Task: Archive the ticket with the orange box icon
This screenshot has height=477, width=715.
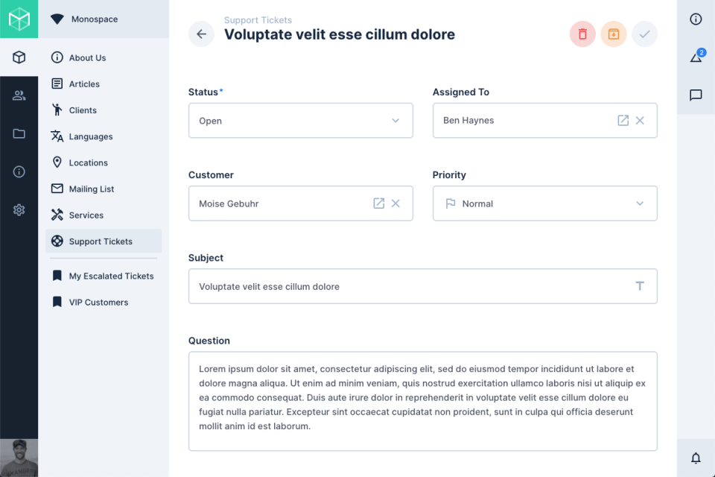Action: [x=613, y=34]
